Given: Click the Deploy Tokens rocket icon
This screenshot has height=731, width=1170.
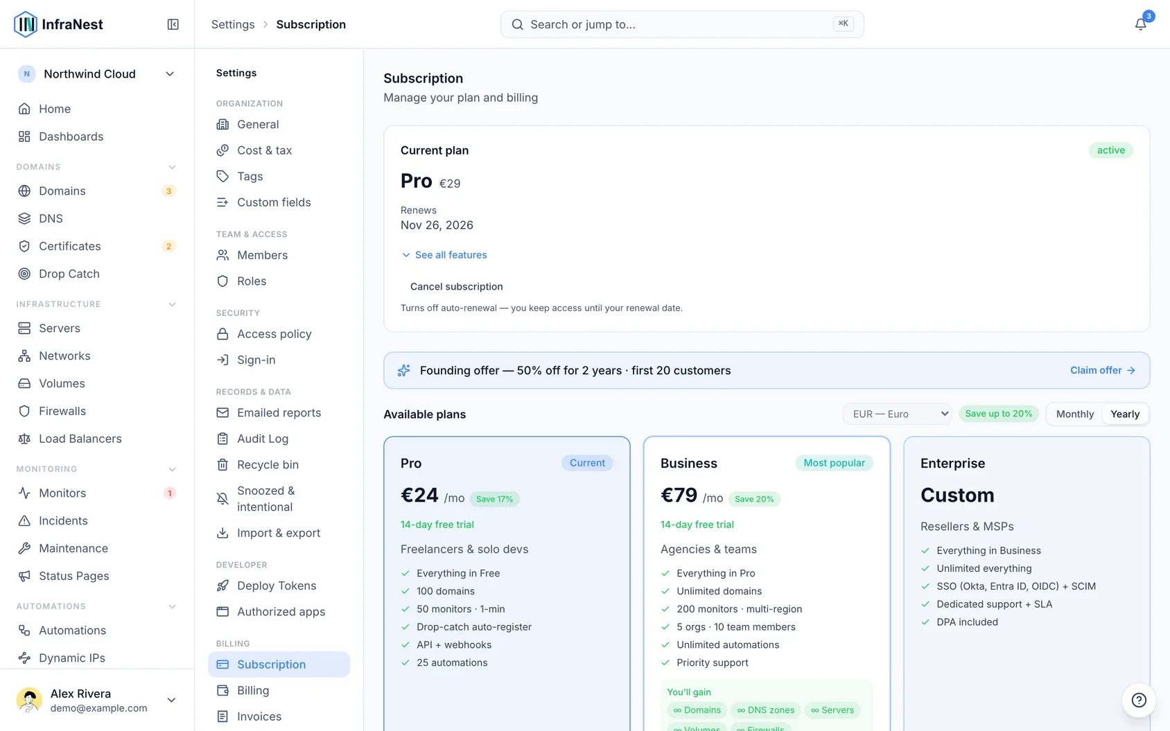Looking at the screenshot, I should pyautogui.click(x=222, y=585).
